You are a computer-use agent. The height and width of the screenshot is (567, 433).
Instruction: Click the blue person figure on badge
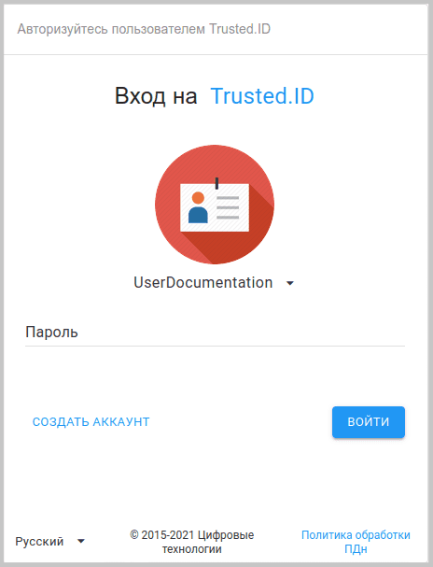(x=198, y=215)
